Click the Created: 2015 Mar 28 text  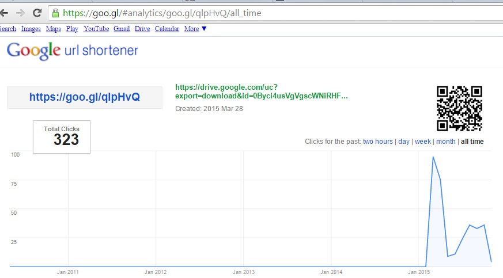209,109
